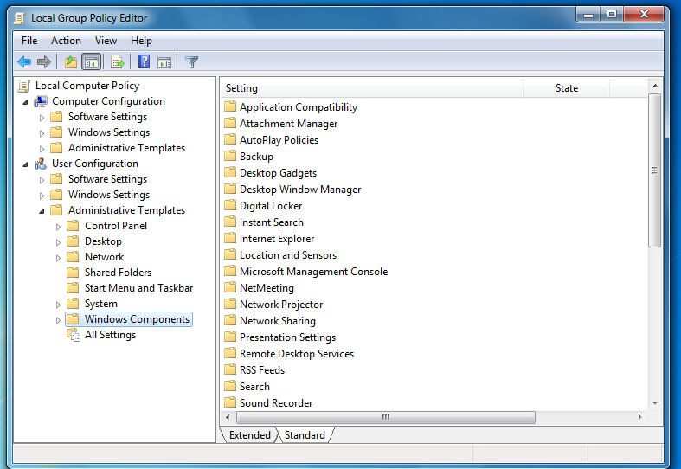The image size is (681, 469).
Task: Click the Desktop Gadgets folder icon
Action: click(x=230, y=173)
